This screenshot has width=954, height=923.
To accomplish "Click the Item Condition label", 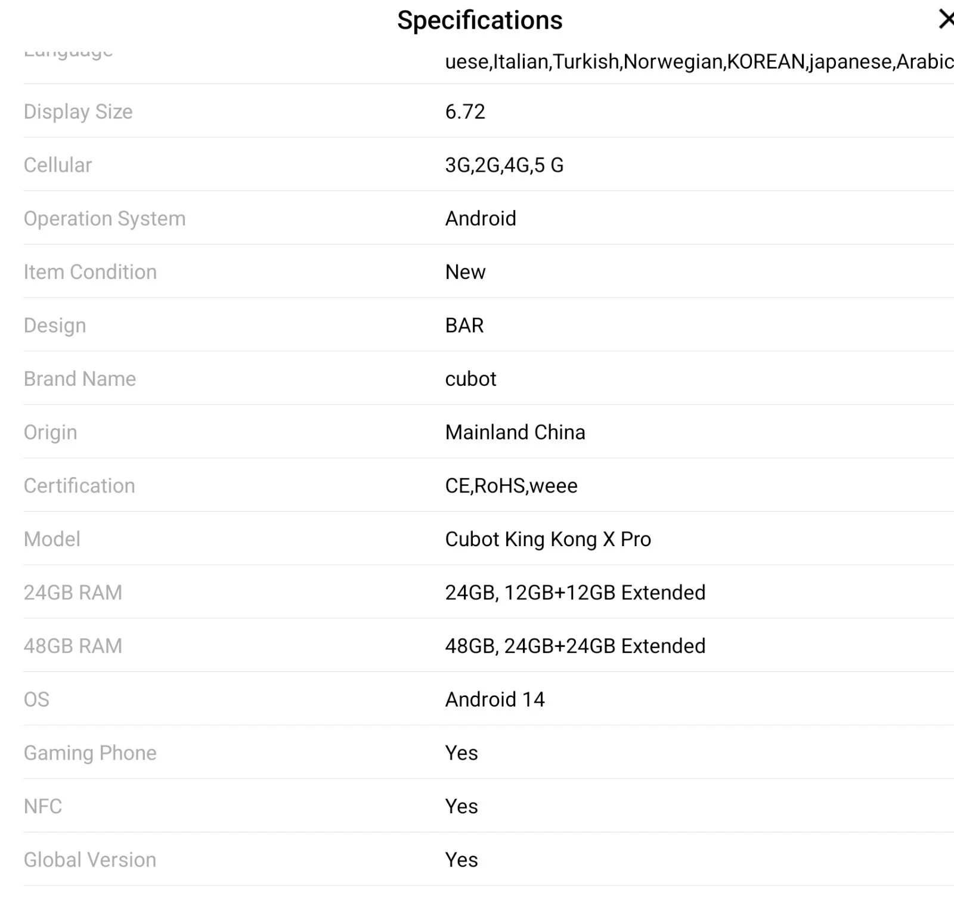I will 90,272.
